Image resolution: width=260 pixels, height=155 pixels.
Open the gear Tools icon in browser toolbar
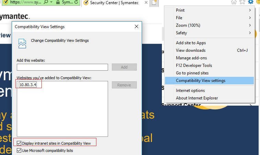[250, 2]
